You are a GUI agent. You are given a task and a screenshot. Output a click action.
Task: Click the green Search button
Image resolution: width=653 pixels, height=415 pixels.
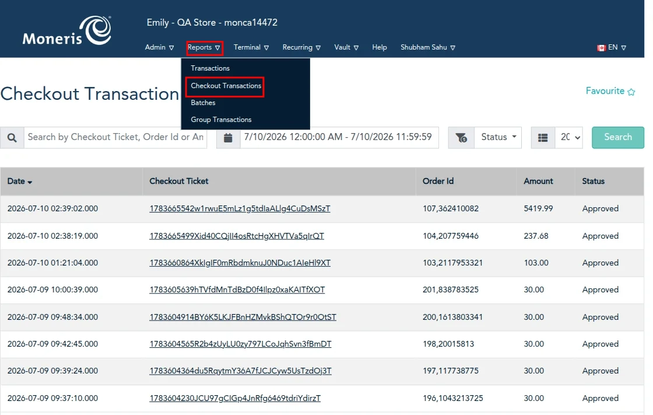point(617,138)
